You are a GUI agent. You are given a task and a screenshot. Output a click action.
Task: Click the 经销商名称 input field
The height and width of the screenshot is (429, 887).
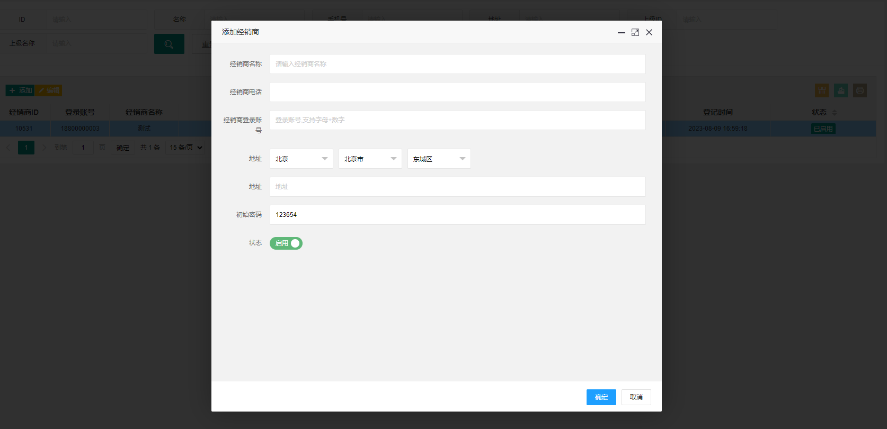click(x=458, y=64)
